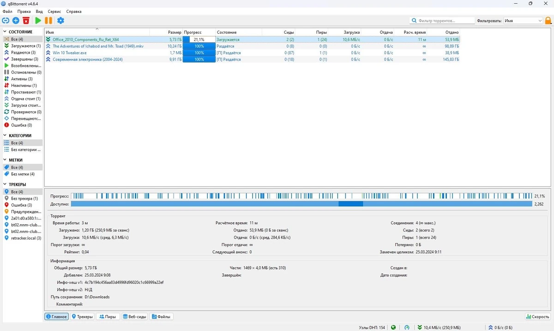The height and width of the screenshot is (331, 554).
Task: Select retracker.local (3) tracker filter
Action: [x=23, y=238]
